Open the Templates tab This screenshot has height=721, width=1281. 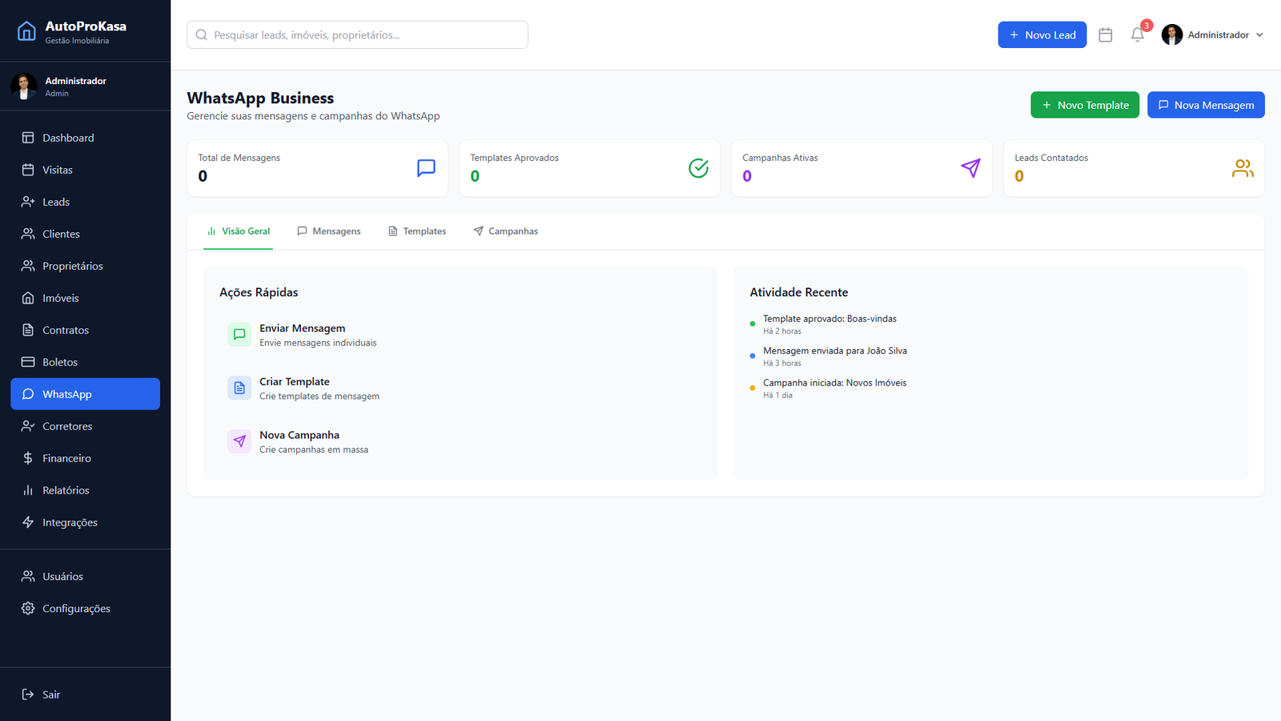coord(417,232)
